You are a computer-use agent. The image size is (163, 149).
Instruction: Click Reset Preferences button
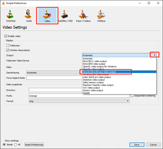pos(34,145)
